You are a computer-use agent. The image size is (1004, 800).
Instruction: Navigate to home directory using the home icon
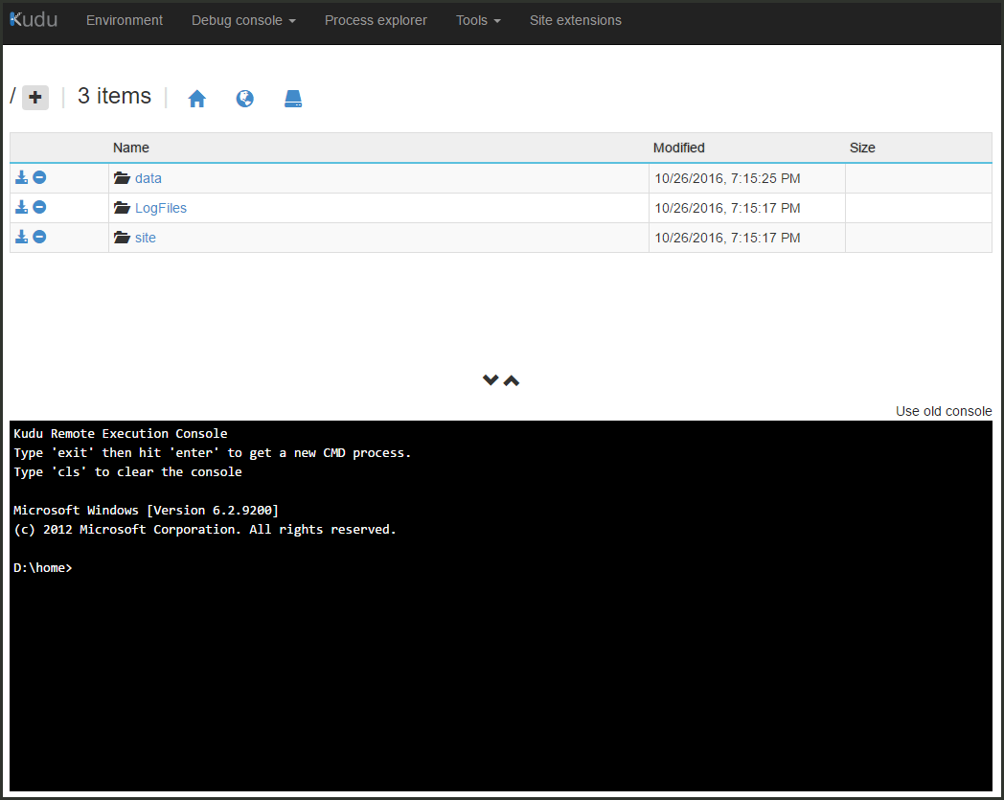pos(196,97)
